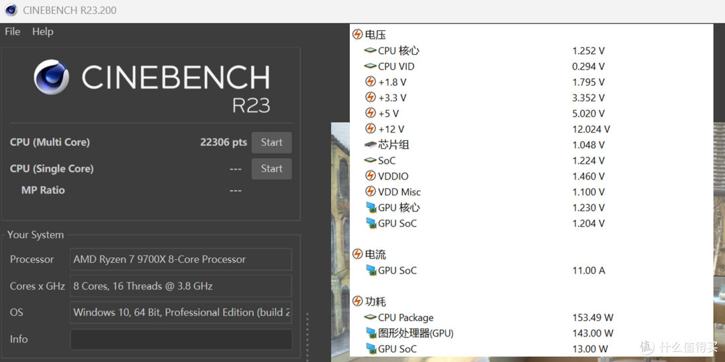Start the CPU Single Core test
This screenshot has width=725, height=362.
pos(271,168)
